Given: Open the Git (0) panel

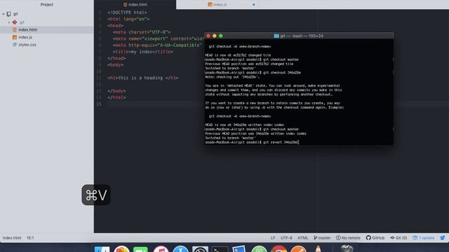Looking at the screenshot, I should [398, 238].
